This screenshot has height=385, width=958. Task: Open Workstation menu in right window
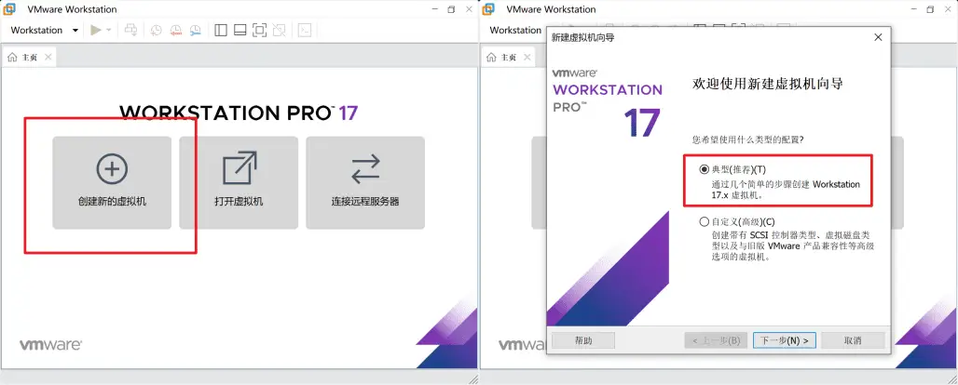(x=515, y=30)
